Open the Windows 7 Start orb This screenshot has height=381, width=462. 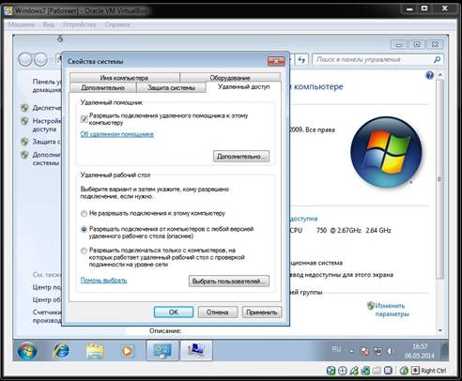(27, 351)
